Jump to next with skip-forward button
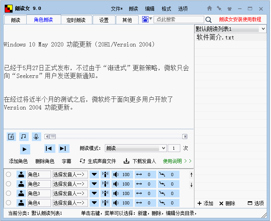The height and width of the screenshot is (221, 271). [x=64, y=149]
